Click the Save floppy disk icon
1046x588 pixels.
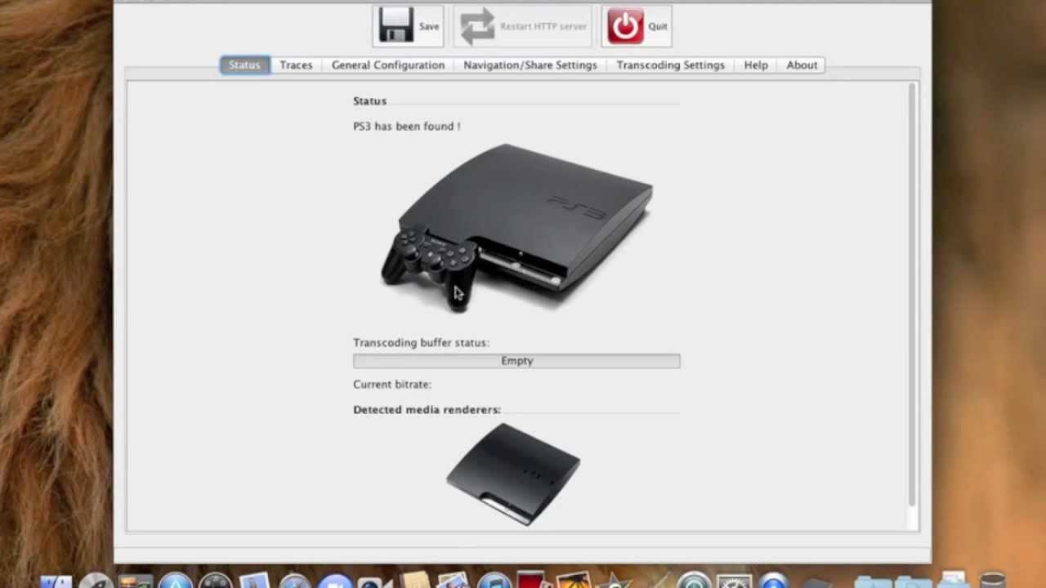[396, 26]
